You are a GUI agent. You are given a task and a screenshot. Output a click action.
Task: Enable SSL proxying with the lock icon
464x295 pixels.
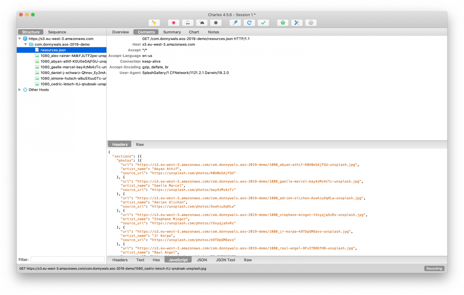[x=187, y=23]
